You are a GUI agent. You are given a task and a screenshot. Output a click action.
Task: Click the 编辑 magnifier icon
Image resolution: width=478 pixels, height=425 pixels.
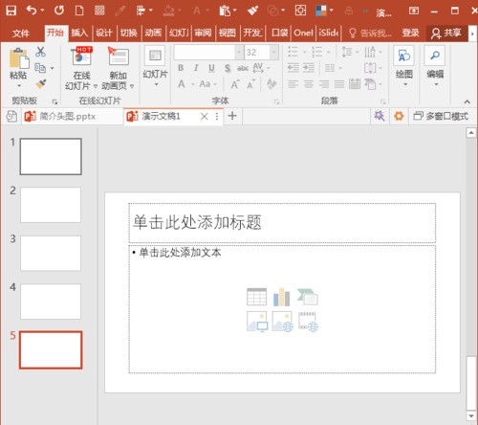(x=435, y=56)
